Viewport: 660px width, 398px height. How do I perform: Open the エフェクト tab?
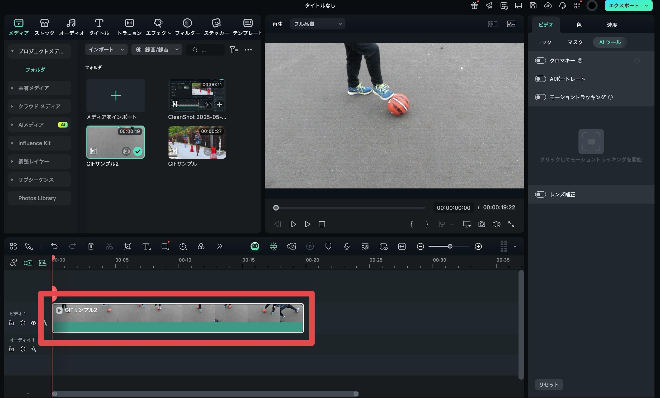(x=158, y=27)
